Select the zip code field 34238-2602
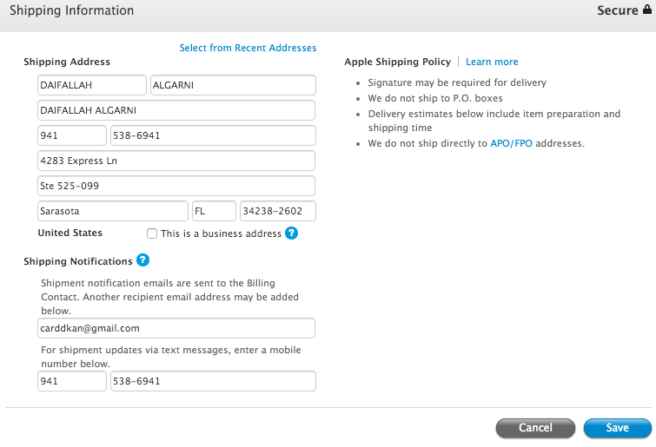 pyautogui.click(x=277, y=211)
